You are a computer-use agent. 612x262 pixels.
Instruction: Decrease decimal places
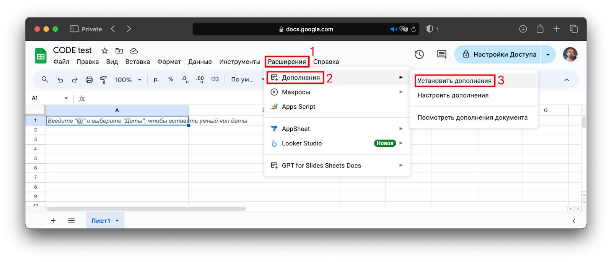point(185,80)
